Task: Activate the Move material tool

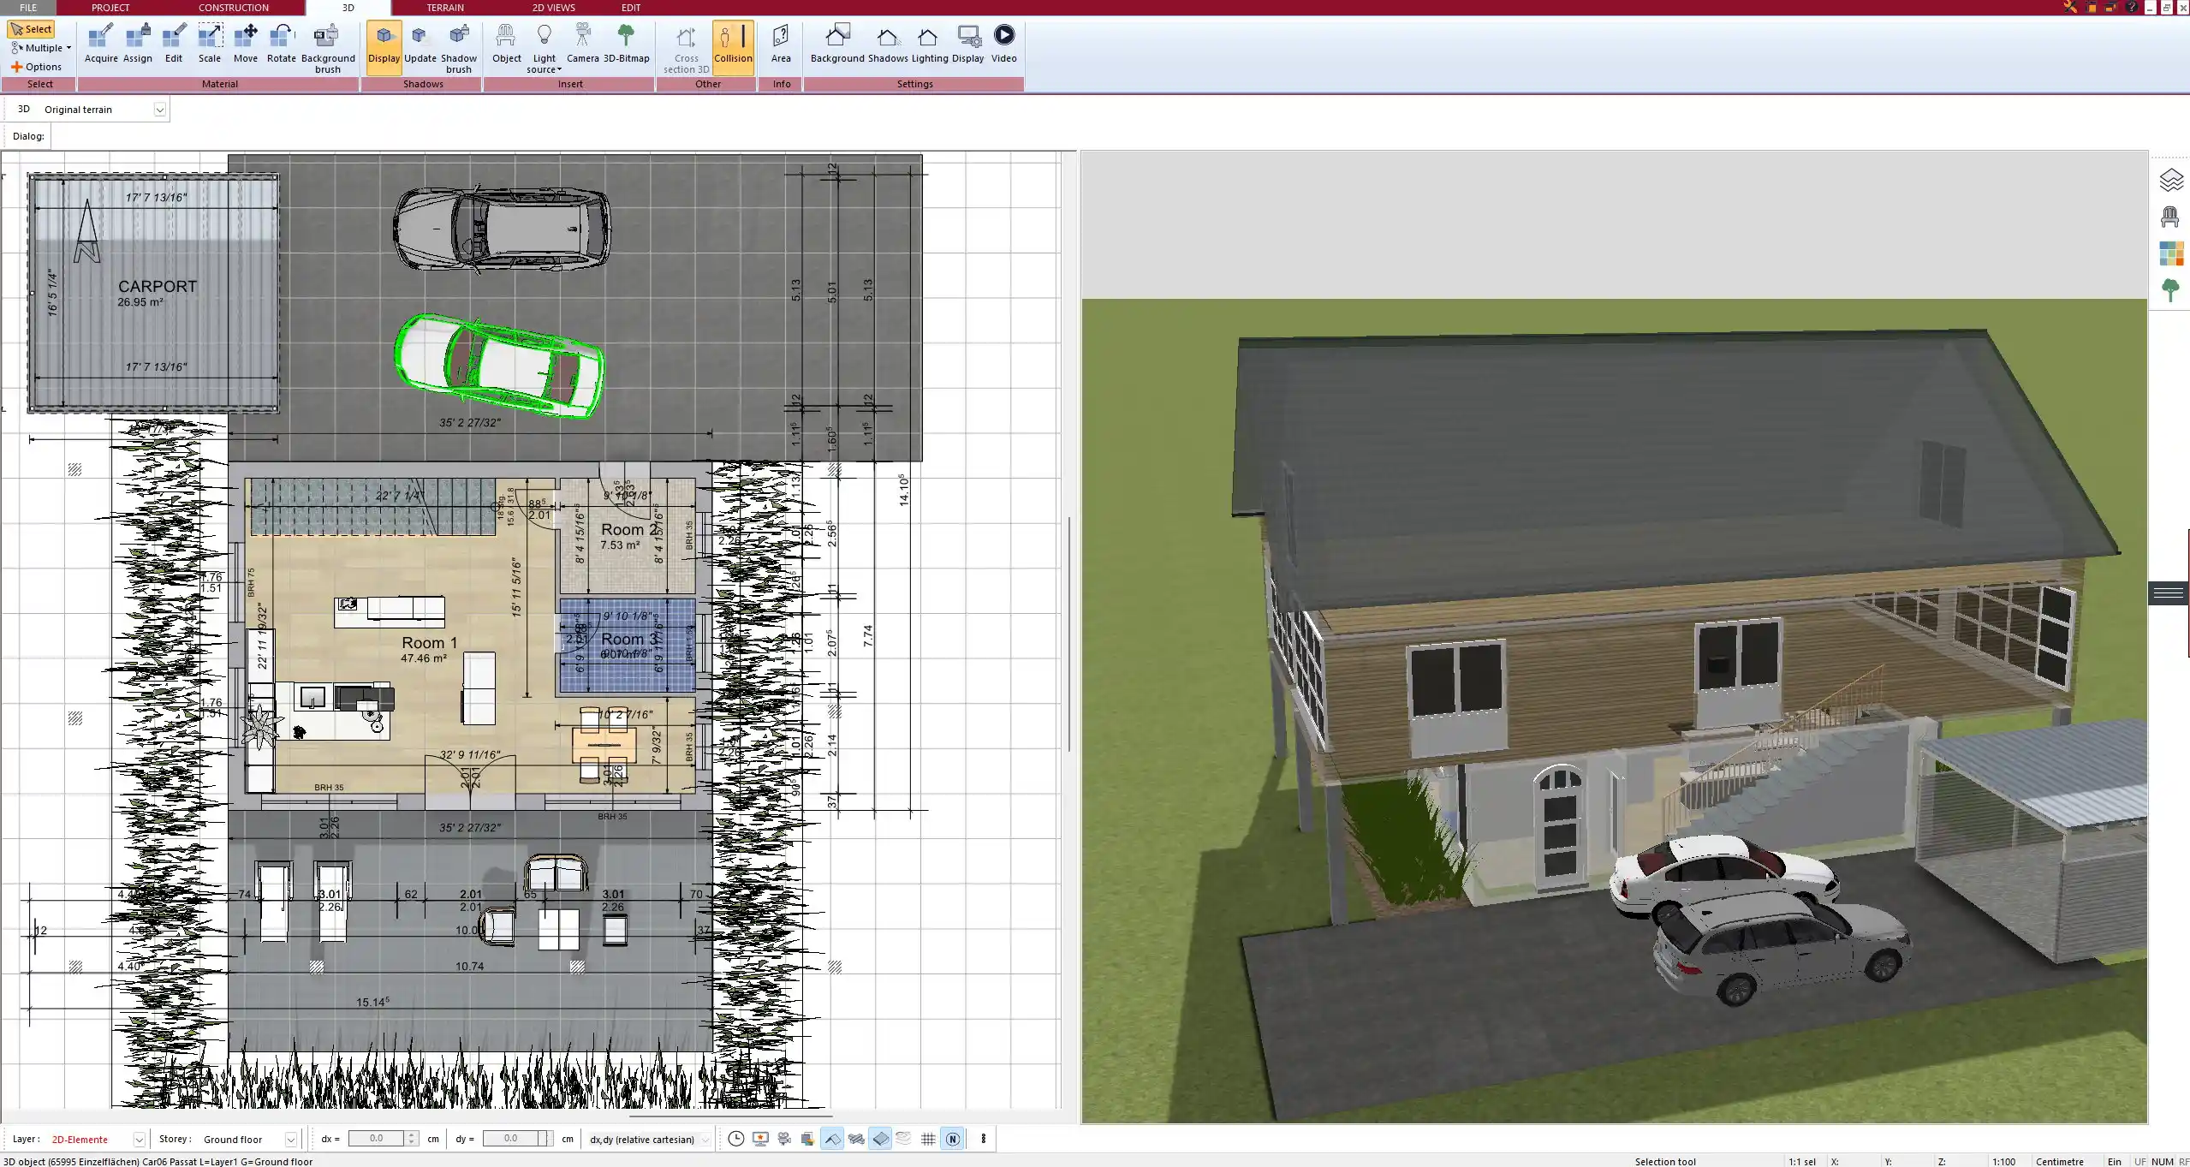Action: 246,45
